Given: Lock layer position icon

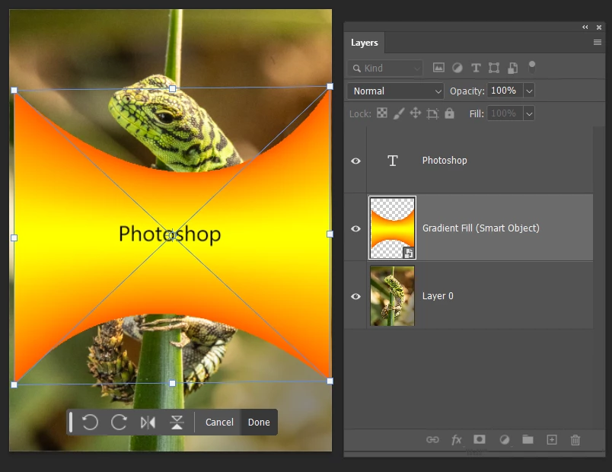Looking at the screenshot, I should coord(416,113).
